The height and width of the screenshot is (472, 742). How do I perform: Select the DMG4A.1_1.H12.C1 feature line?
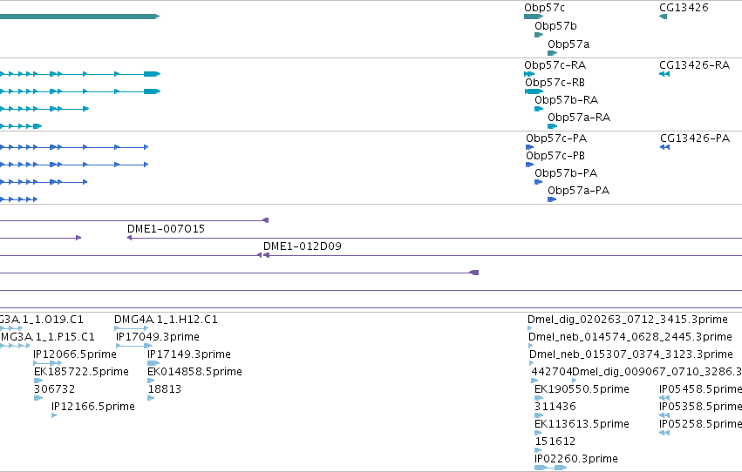[x=132, y=328]
